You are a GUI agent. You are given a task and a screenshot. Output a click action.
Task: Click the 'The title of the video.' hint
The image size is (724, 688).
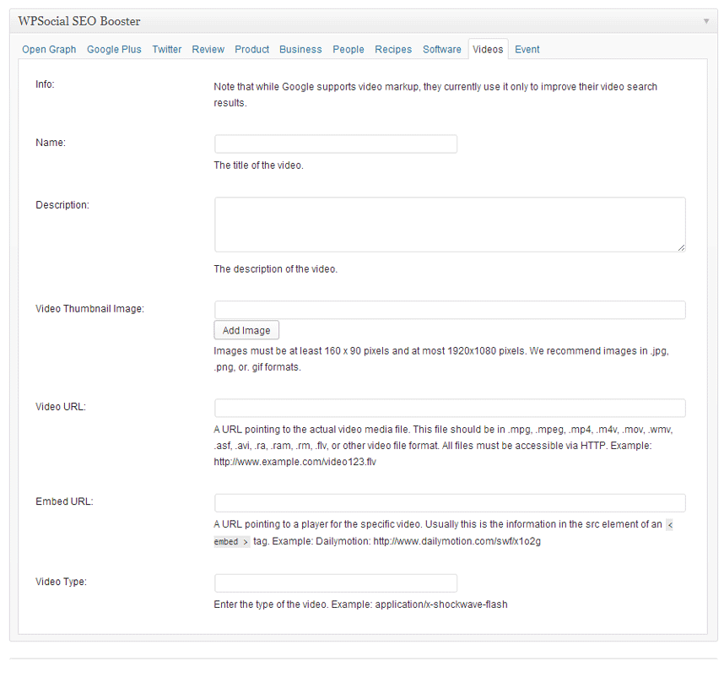[x=258, y=165]
